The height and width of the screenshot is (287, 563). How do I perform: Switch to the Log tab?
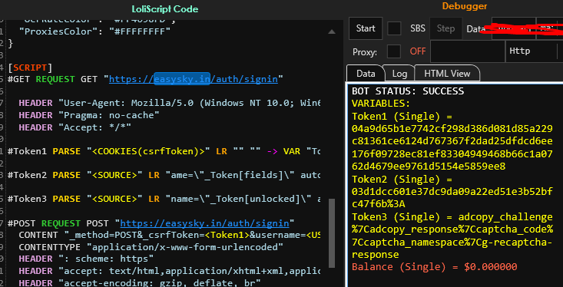coord(399,74)
